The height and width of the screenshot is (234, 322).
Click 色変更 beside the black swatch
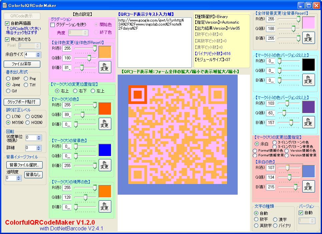(309, 80)
